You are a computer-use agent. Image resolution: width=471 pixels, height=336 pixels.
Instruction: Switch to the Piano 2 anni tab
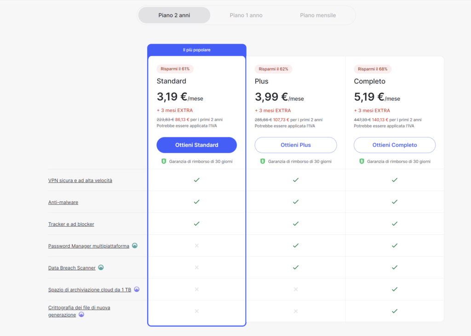[174, 15]
